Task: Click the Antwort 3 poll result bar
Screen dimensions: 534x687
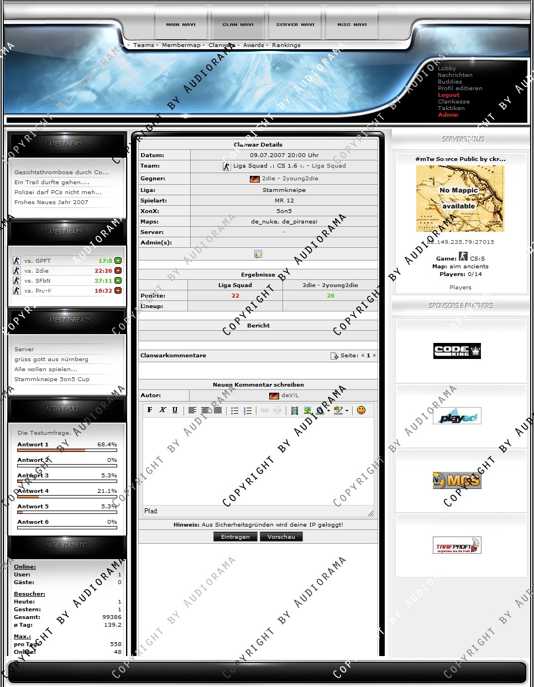Action: coord(67,481)
